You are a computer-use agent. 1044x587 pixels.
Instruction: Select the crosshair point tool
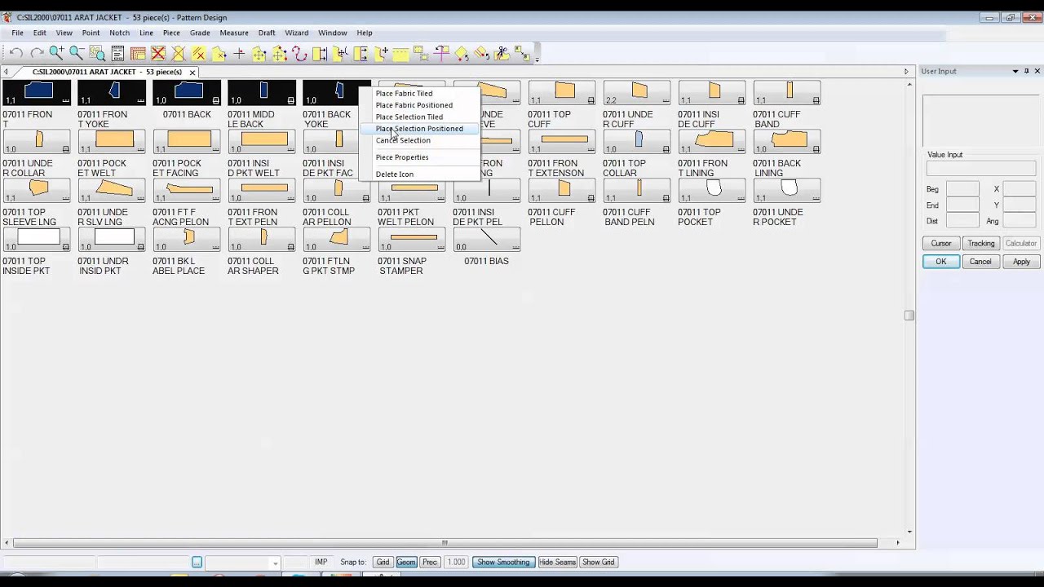239,53
